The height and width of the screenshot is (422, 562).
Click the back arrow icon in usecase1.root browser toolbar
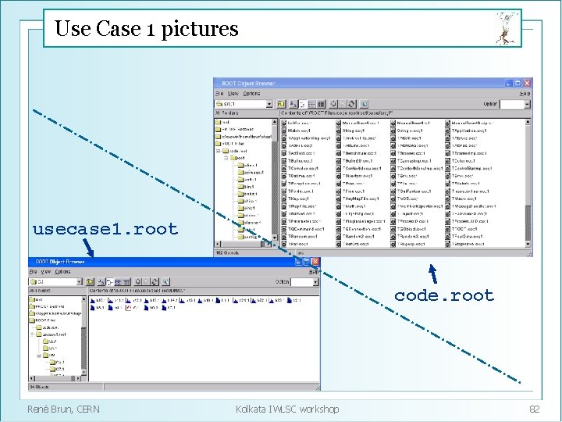coord(137,281)
